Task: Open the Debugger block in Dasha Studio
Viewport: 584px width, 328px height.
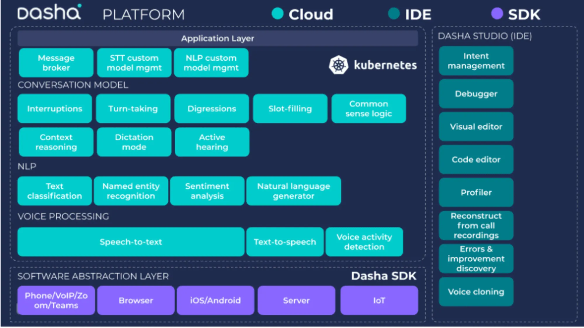Action: (x=476, y=94)
